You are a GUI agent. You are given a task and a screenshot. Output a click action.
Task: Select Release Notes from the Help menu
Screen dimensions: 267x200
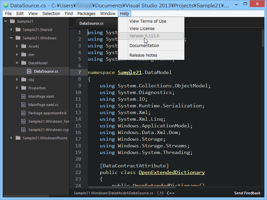(143, 55)
